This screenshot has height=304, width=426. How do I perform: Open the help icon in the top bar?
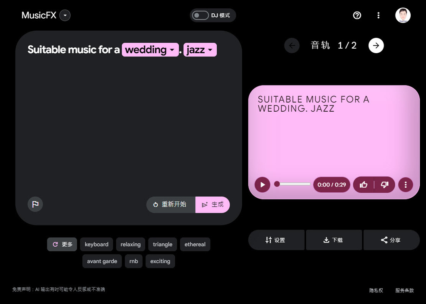tap(357, 15)
